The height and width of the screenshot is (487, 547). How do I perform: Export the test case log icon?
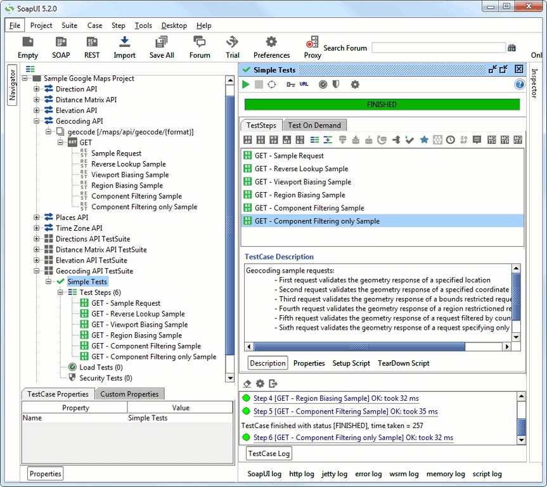click(x=273, y=384)
